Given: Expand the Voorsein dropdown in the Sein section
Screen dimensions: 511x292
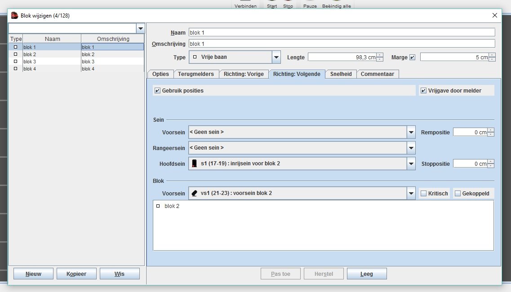Looking at the screenshot, I should click(x=411, y=132).
